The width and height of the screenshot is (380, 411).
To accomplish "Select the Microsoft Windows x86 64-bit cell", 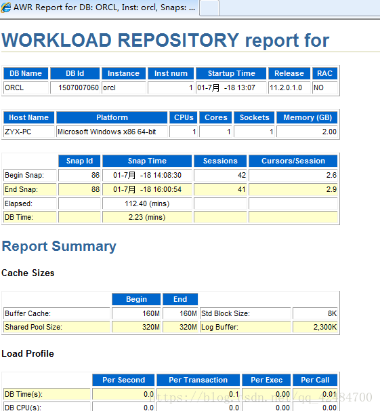I will 112,132.
